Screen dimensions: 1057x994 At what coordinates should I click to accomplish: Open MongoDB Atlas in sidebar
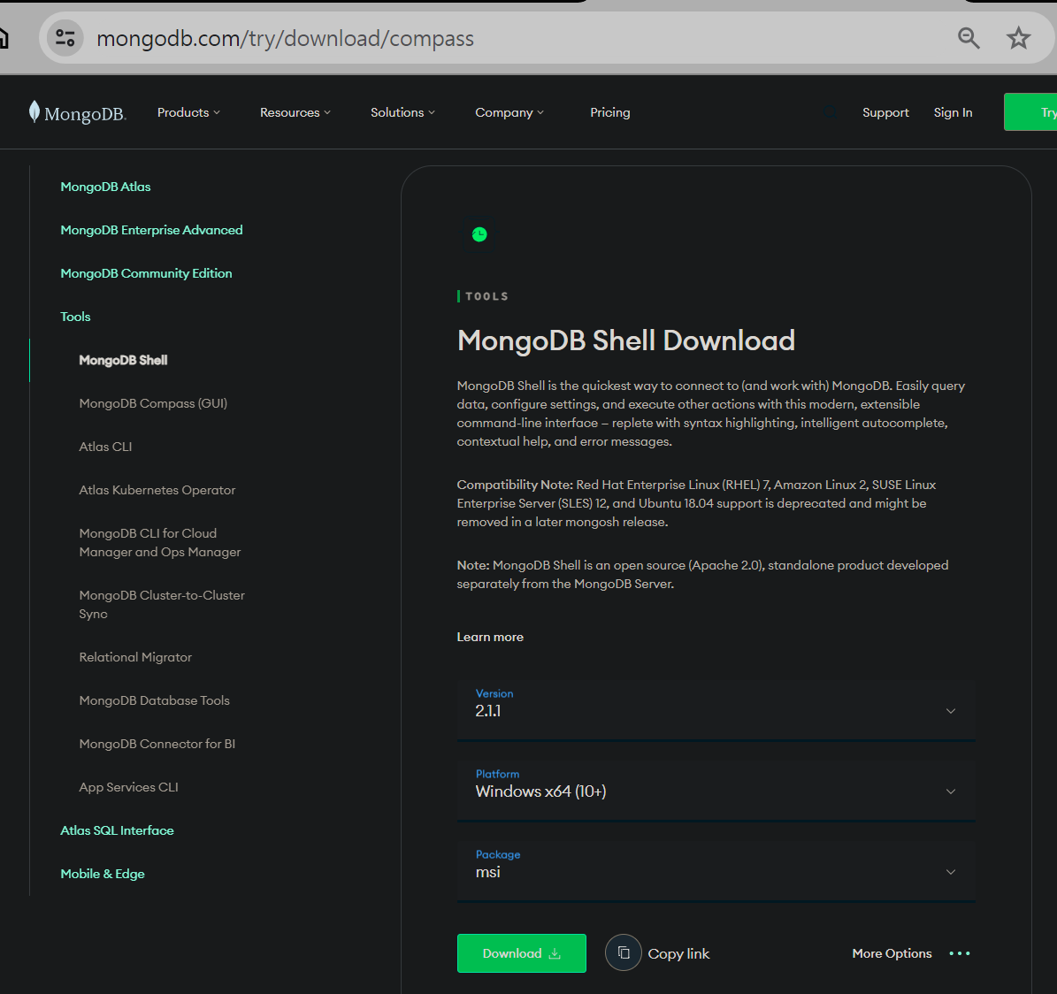click(x=105, y=187)
